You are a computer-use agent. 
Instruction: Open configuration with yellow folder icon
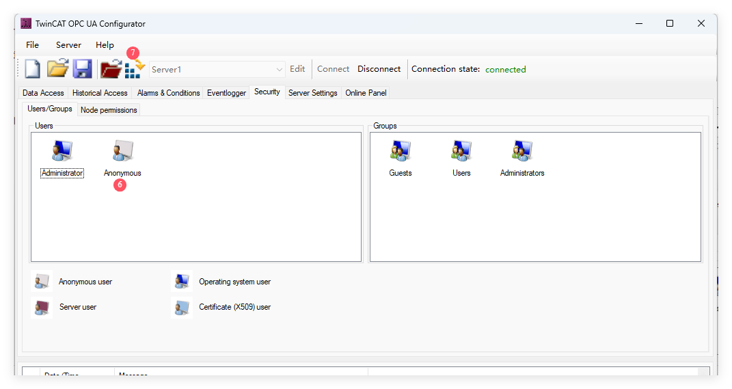pyautogui.click(x=57, y=69)
